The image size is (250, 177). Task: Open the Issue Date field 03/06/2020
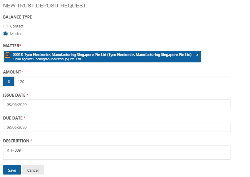coord(117,104)
